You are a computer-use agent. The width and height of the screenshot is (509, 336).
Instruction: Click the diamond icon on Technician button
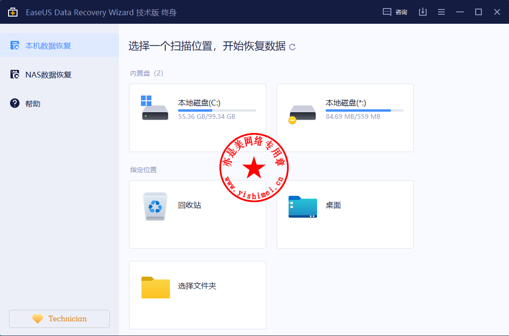pos(38,319)
